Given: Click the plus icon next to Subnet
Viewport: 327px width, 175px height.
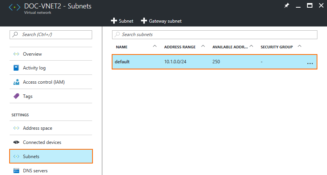Looking at the screenshot, I should pos(114,21).
